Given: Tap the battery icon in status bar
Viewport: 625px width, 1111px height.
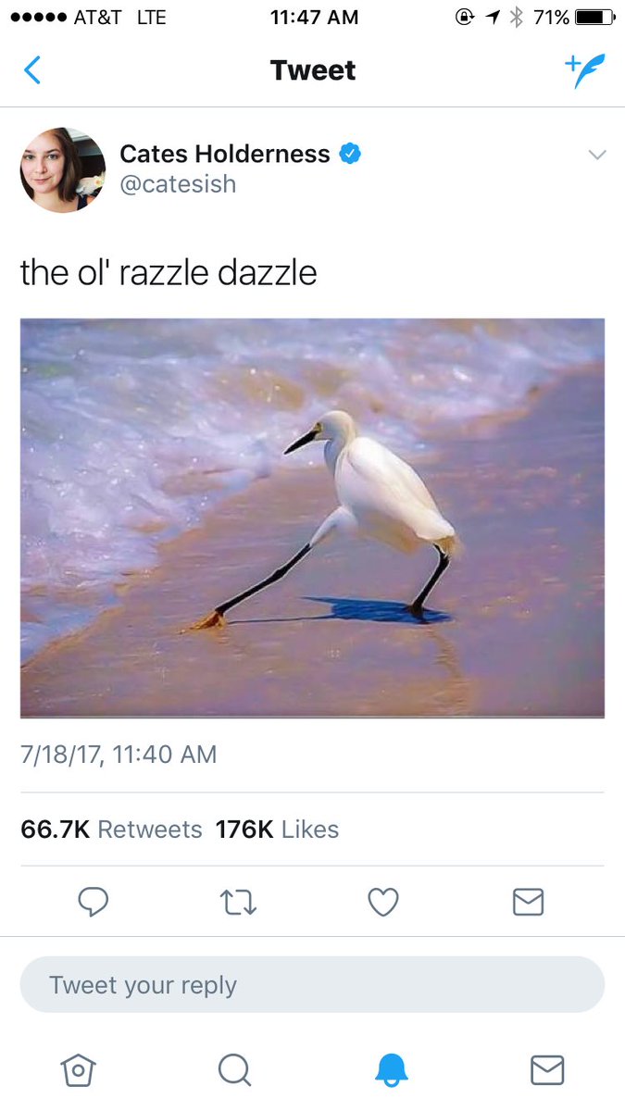Looking at the screenshot, I should 594,17.
